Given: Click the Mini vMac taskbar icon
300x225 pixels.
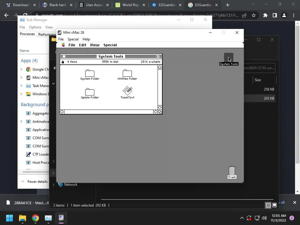Looking at the screenshot, I should tap(61, 218).
